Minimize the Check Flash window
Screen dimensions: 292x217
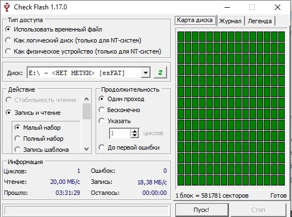227,7
